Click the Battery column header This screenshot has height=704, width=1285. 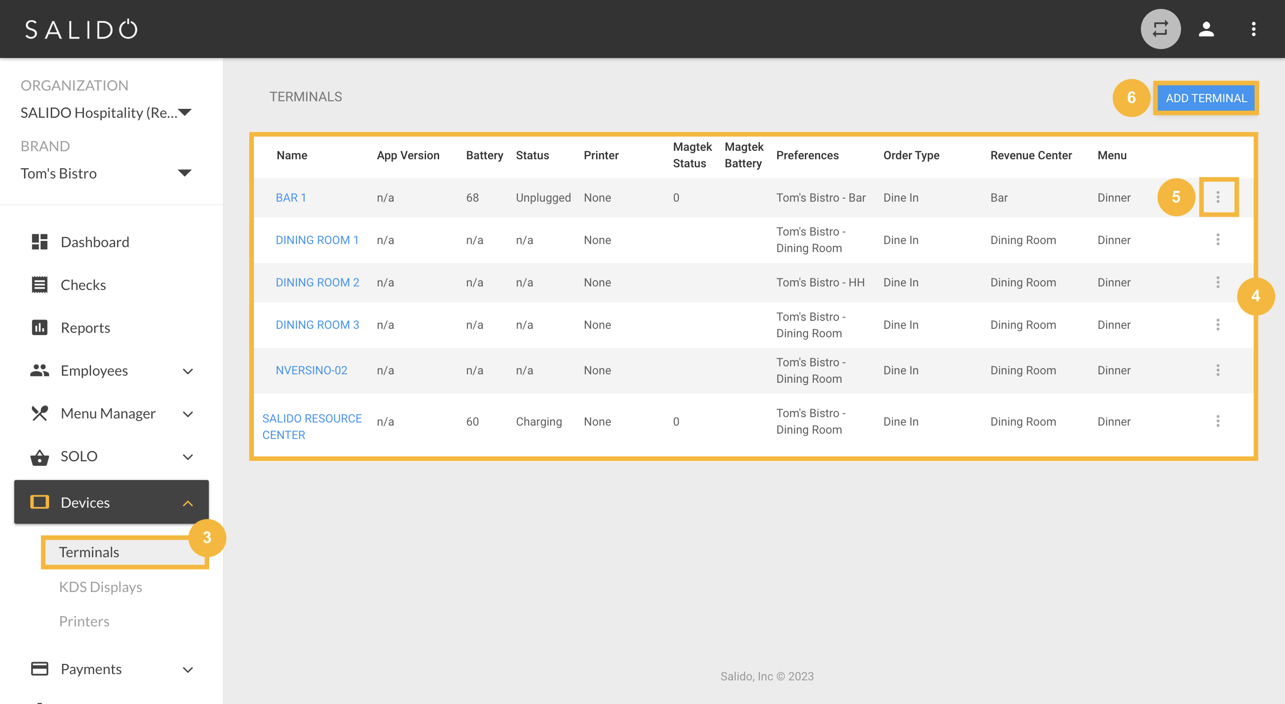(485, 155)
